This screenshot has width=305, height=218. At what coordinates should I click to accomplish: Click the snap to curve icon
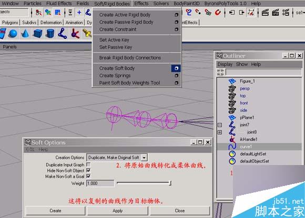coord(188,12)
